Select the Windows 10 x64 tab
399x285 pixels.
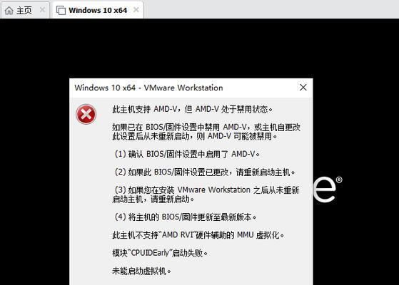[98, 10]
